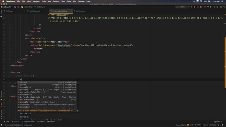Collapse the script block fold marker
The image size is (226, 127).
coord(10,72)
